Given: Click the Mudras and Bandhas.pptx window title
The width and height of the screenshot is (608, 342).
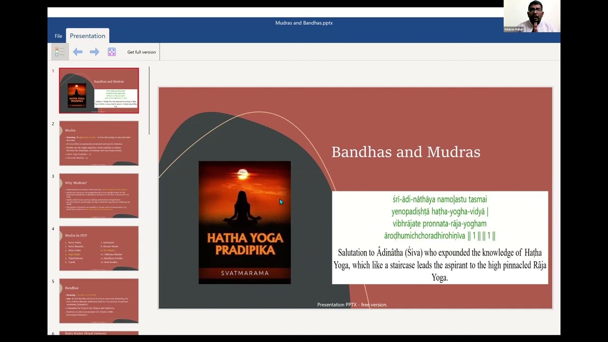Looking at the screenshot, I should [x=304, y=23].
